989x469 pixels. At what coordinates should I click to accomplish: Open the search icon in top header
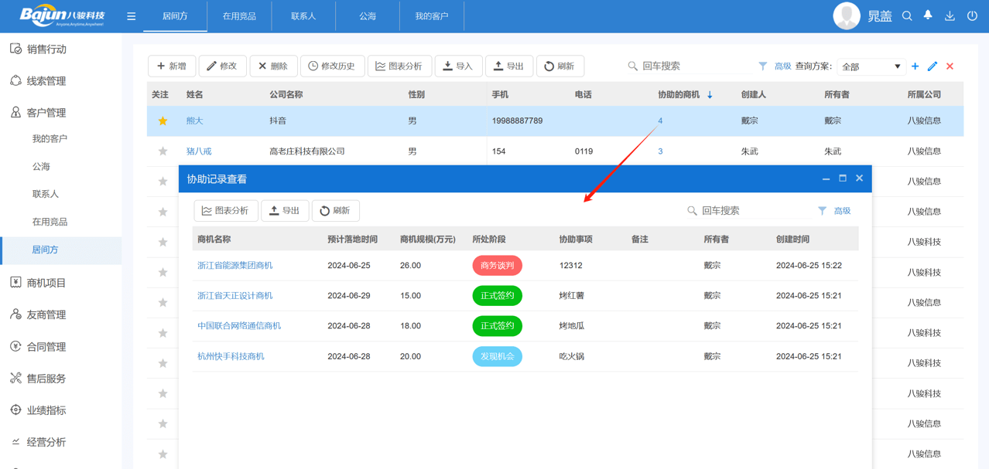click(x=907, y=15)
